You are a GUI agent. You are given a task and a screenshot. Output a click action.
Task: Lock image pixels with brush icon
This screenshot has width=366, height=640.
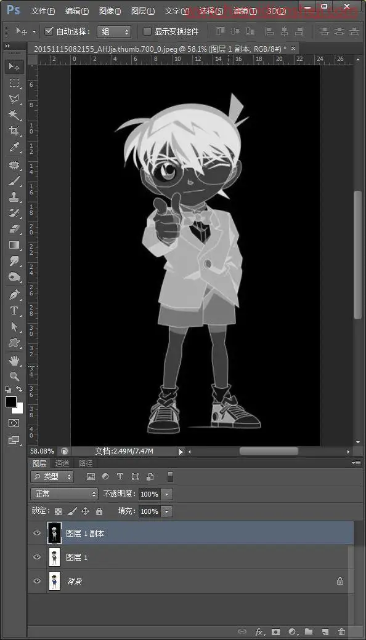pyautogui.click(x=72, y=511)
